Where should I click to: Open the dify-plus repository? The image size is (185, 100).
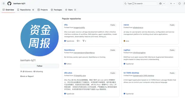point(68,73)
